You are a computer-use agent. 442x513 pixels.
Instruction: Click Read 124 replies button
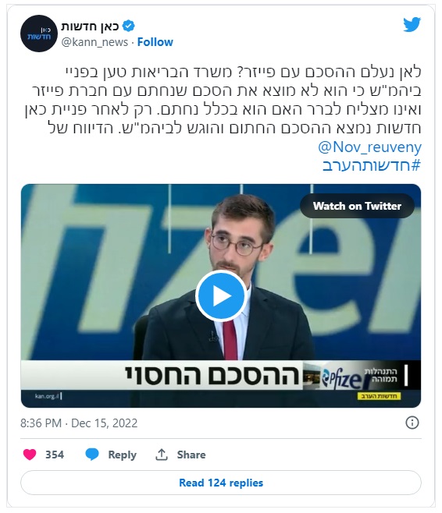[221, 483]
